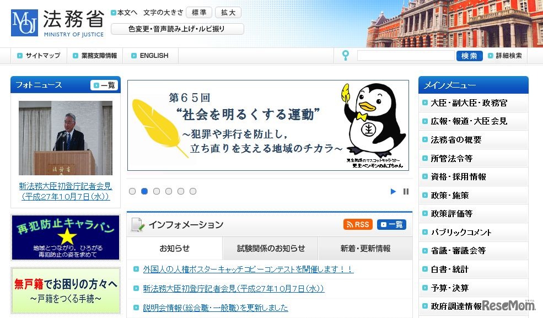Screen dimensions: 543x318
Task: Open the フォトニュース 一覧 list view
Action: pyautogui.click(x=104, y=85)
